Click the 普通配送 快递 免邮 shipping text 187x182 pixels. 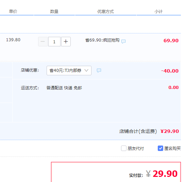click(64, 88)
